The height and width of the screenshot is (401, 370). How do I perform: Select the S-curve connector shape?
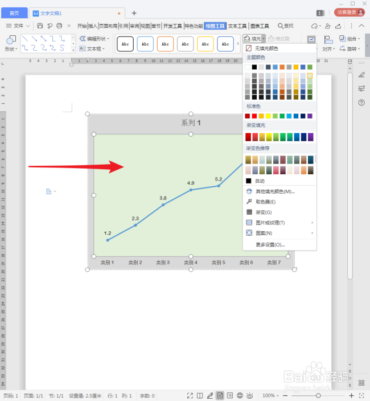tap(62, 48)
